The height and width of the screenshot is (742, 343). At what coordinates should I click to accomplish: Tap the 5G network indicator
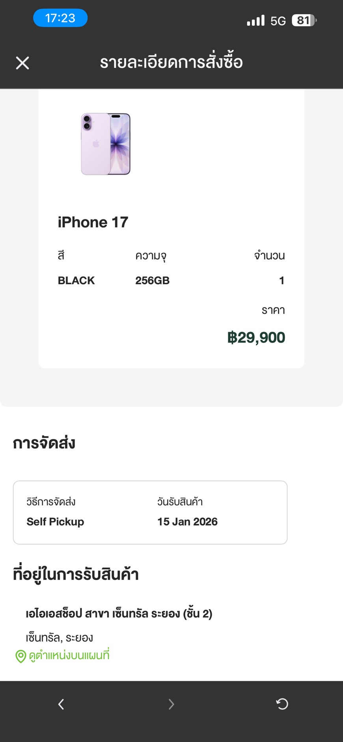[278, 21]
